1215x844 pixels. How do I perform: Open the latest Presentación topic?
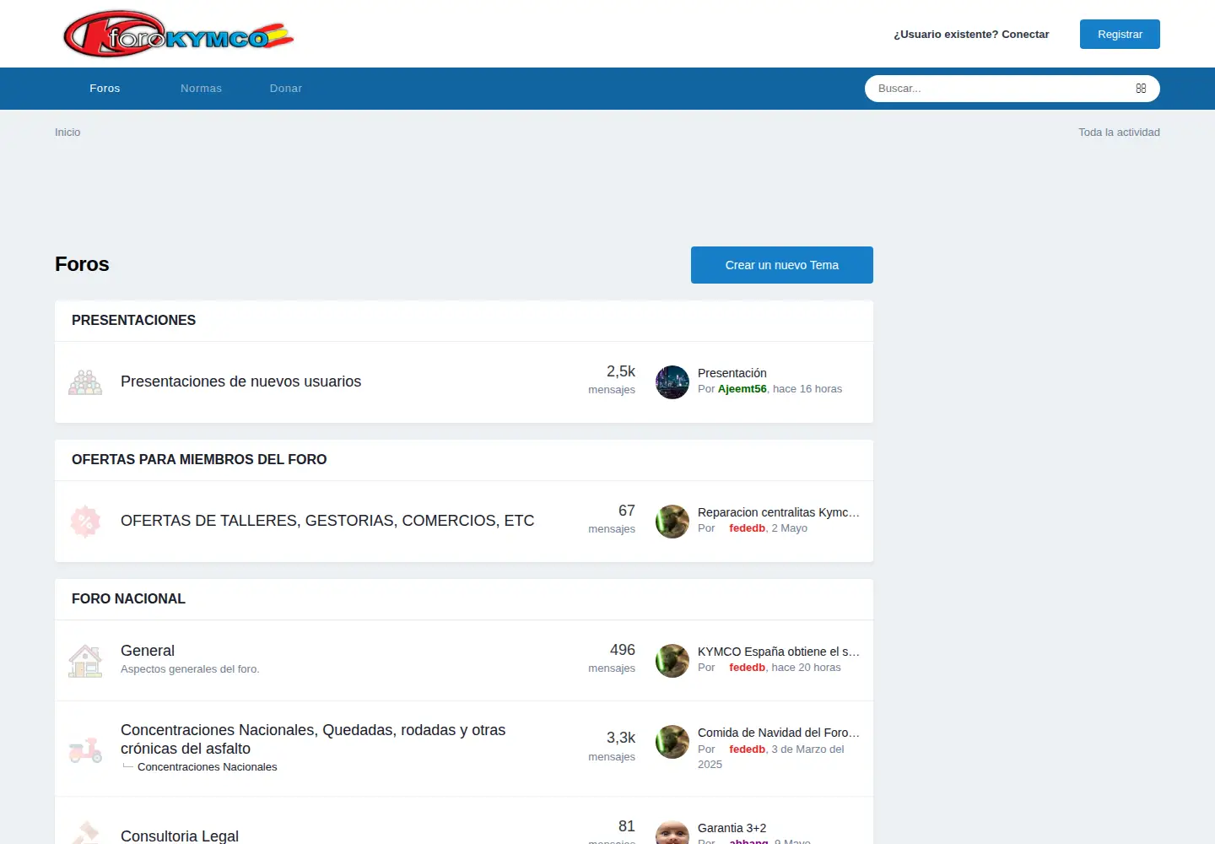[x=732, y=373]
